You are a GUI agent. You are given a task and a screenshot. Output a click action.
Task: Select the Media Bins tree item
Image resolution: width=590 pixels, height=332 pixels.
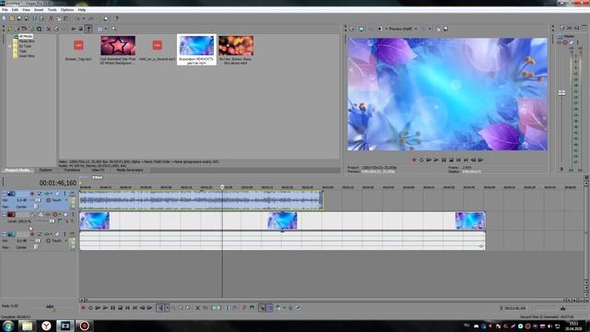click(27, 41)
